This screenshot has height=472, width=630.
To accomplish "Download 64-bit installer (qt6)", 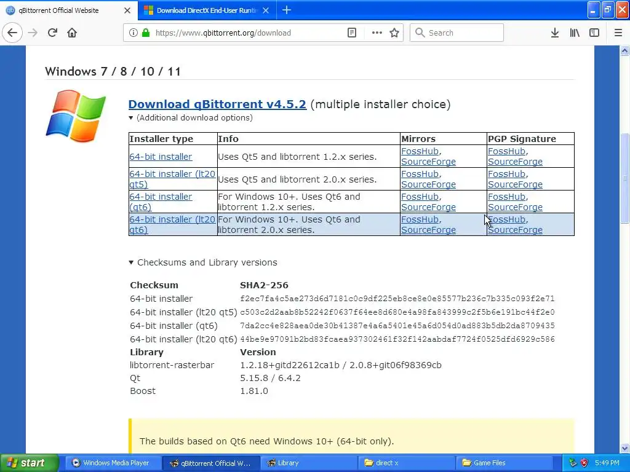I will (x=161, y=202).
